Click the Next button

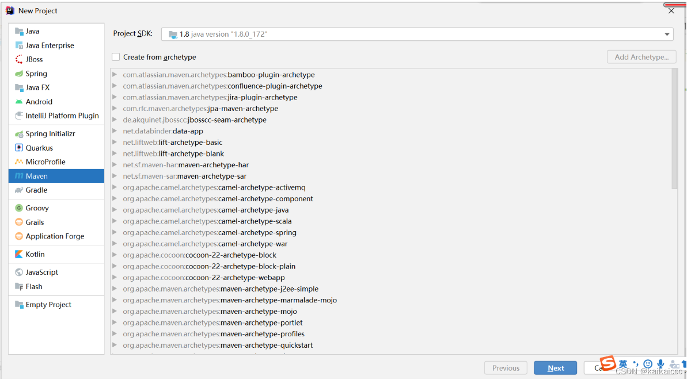(556, 368)
